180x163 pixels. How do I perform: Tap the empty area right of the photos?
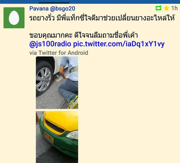(x=129, y=109)
